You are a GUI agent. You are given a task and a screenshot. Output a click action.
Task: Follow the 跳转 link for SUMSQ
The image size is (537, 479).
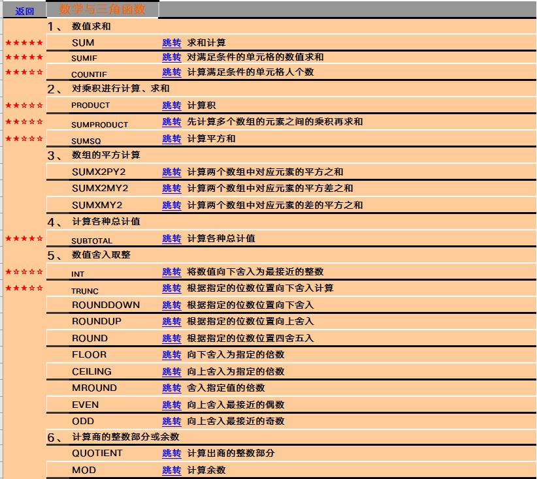coord(172,138)
